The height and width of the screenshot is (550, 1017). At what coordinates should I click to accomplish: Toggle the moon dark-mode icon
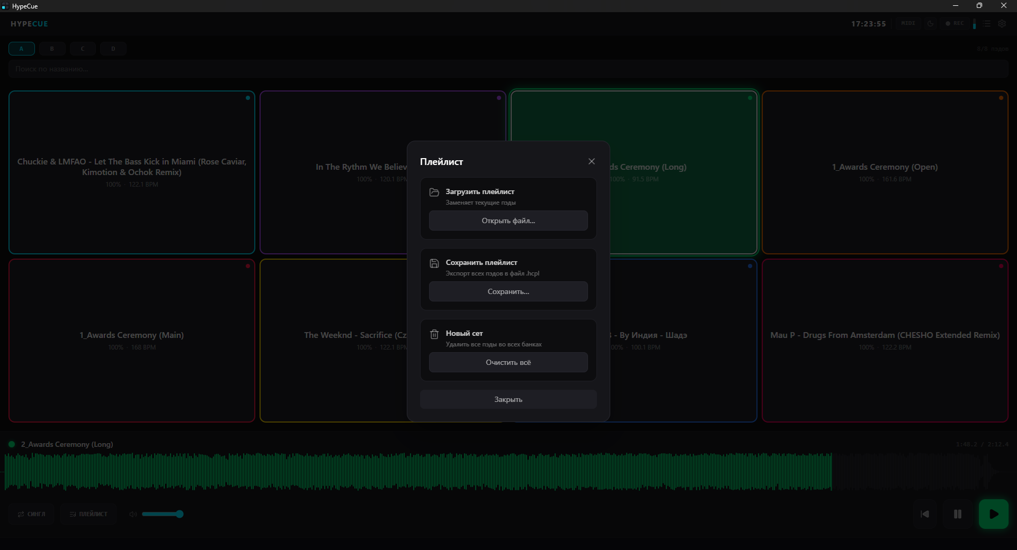930,24
